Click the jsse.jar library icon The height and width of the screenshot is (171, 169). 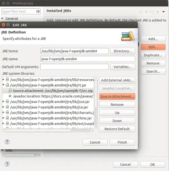click(7, 102)
